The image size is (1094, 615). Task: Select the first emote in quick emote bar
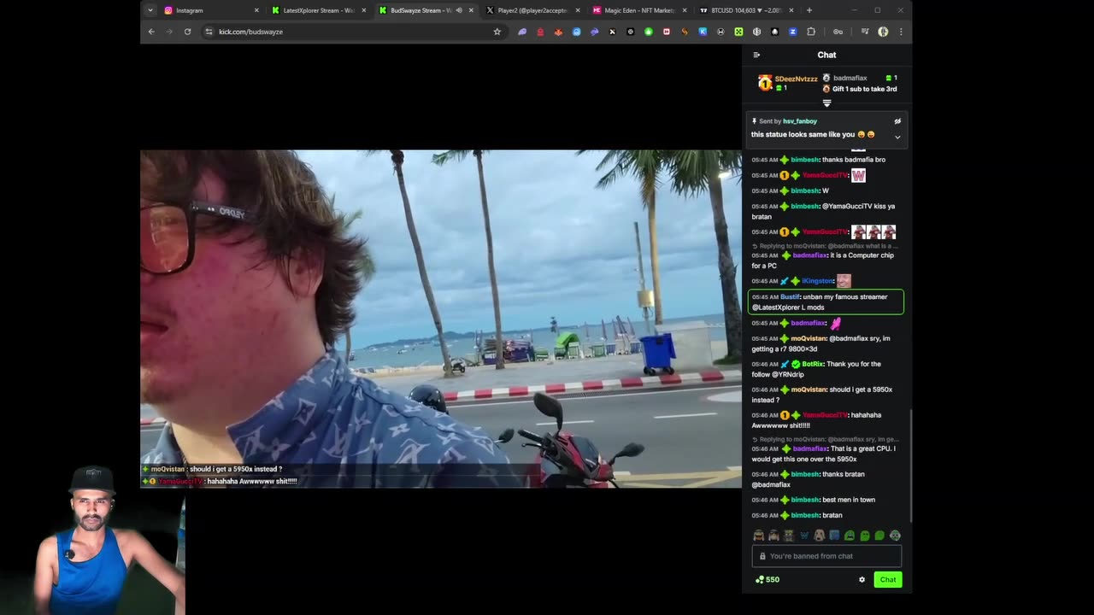pos(758,536)
